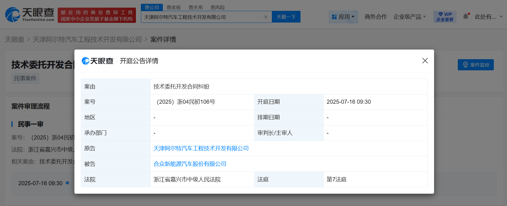Screen dimensions: 507x206
Task: Open the 此处有... user account dropdown
Action: (489, 17)
